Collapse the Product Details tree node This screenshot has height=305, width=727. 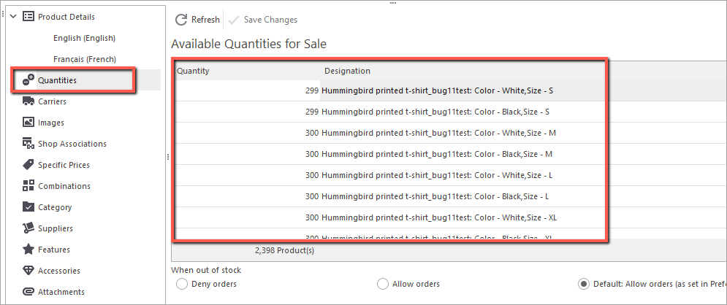pyautogui.click(x=13, y=17)
